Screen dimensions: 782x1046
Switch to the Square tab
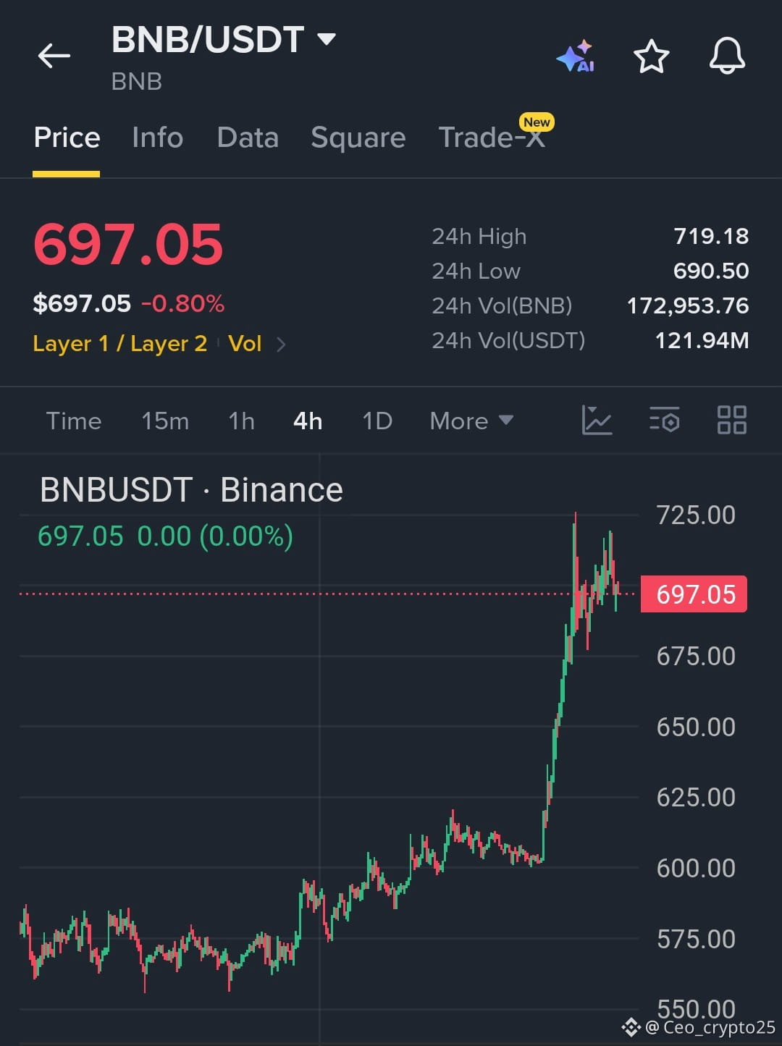click(358, 138)
